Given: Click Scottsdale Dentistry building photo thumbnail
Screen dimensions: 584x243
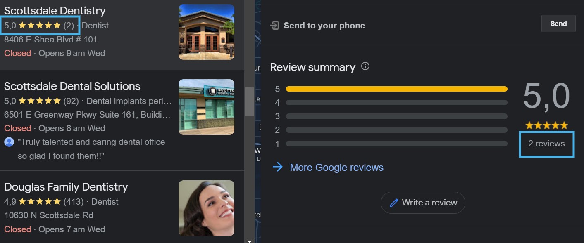Looking at the screenshot, I should coord(206,32).
